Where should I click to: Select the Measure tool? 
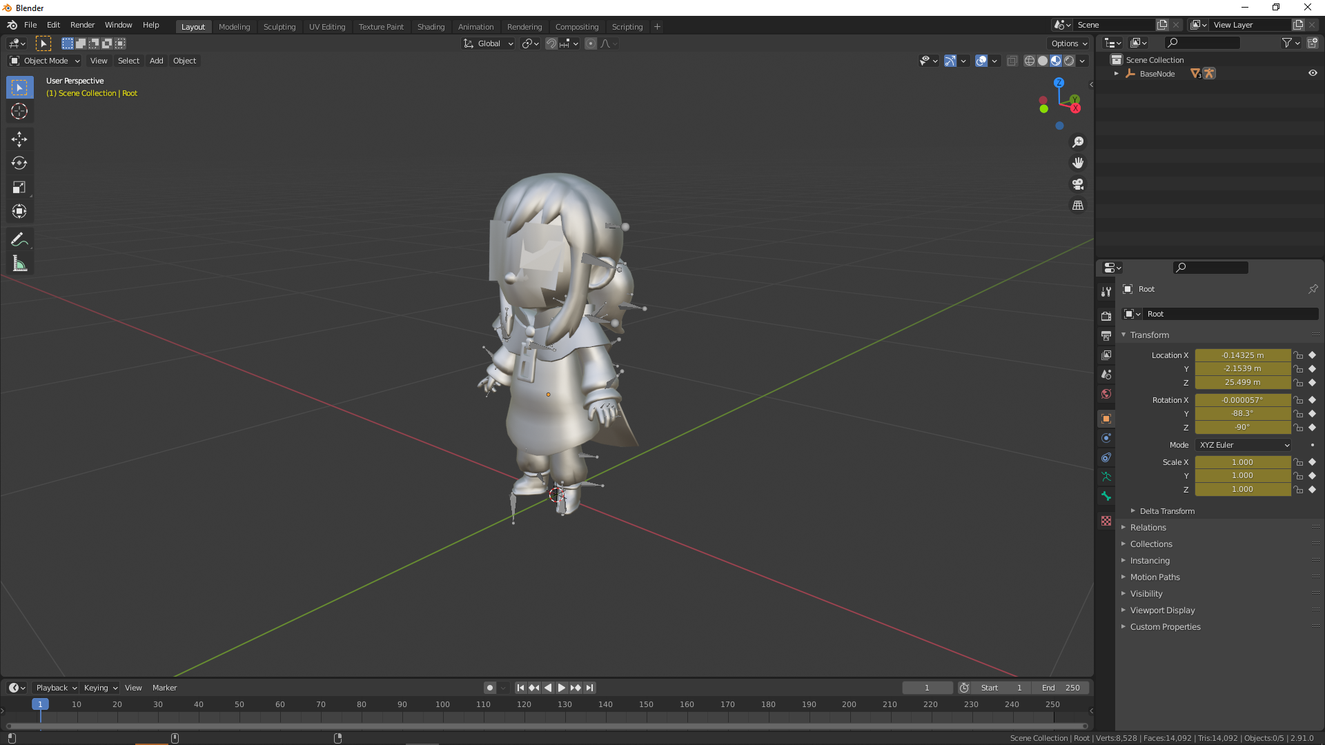19,264
